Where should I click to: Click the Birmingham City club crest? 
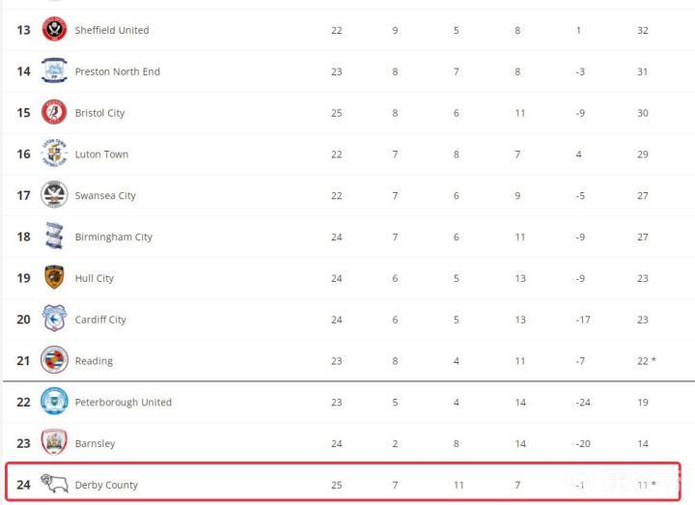[x=54, y=237]
